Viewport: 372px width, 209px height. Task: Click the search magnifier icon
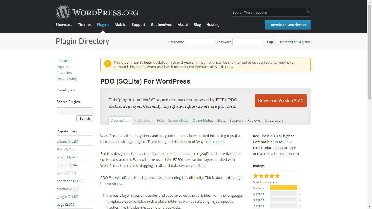(308, 11)
